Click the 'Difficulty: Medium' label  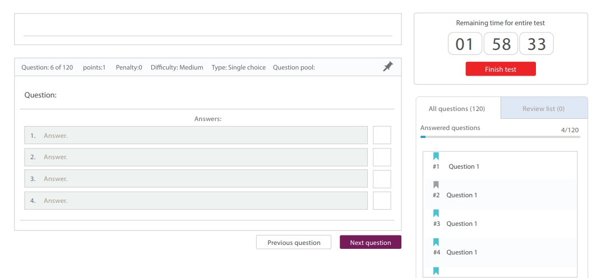tap(177, 67)
